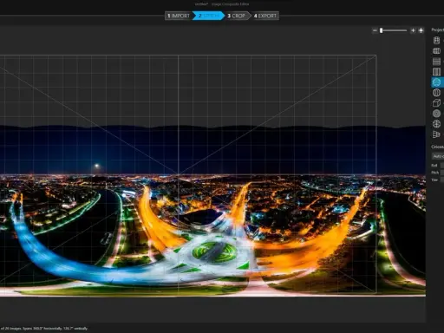444x333 pixels.
Task: Choose the Transverse Mercator projection icon
Action: pos(436,72)
